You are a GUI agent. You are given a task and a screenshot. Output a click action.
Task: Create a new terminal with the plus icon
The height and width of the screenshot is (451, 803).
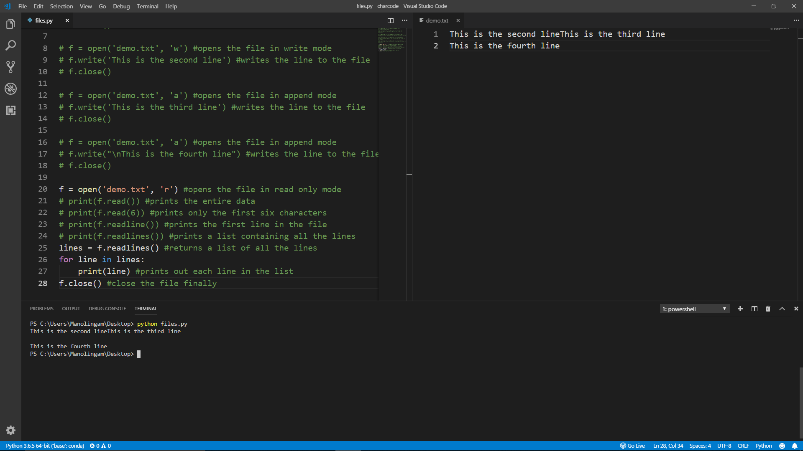[x=740, y=309]
